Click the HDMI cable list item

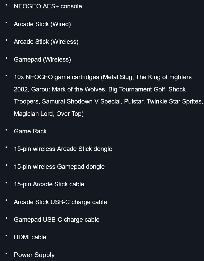point(30,237)
